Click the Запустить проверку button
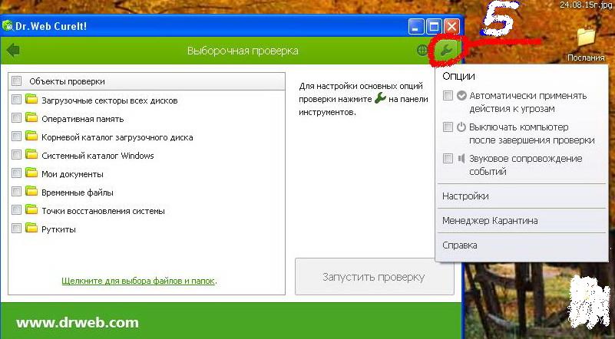 [x=374, y=277]
